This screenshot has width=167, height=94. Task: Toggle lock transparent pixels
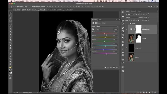pos(129,20)
